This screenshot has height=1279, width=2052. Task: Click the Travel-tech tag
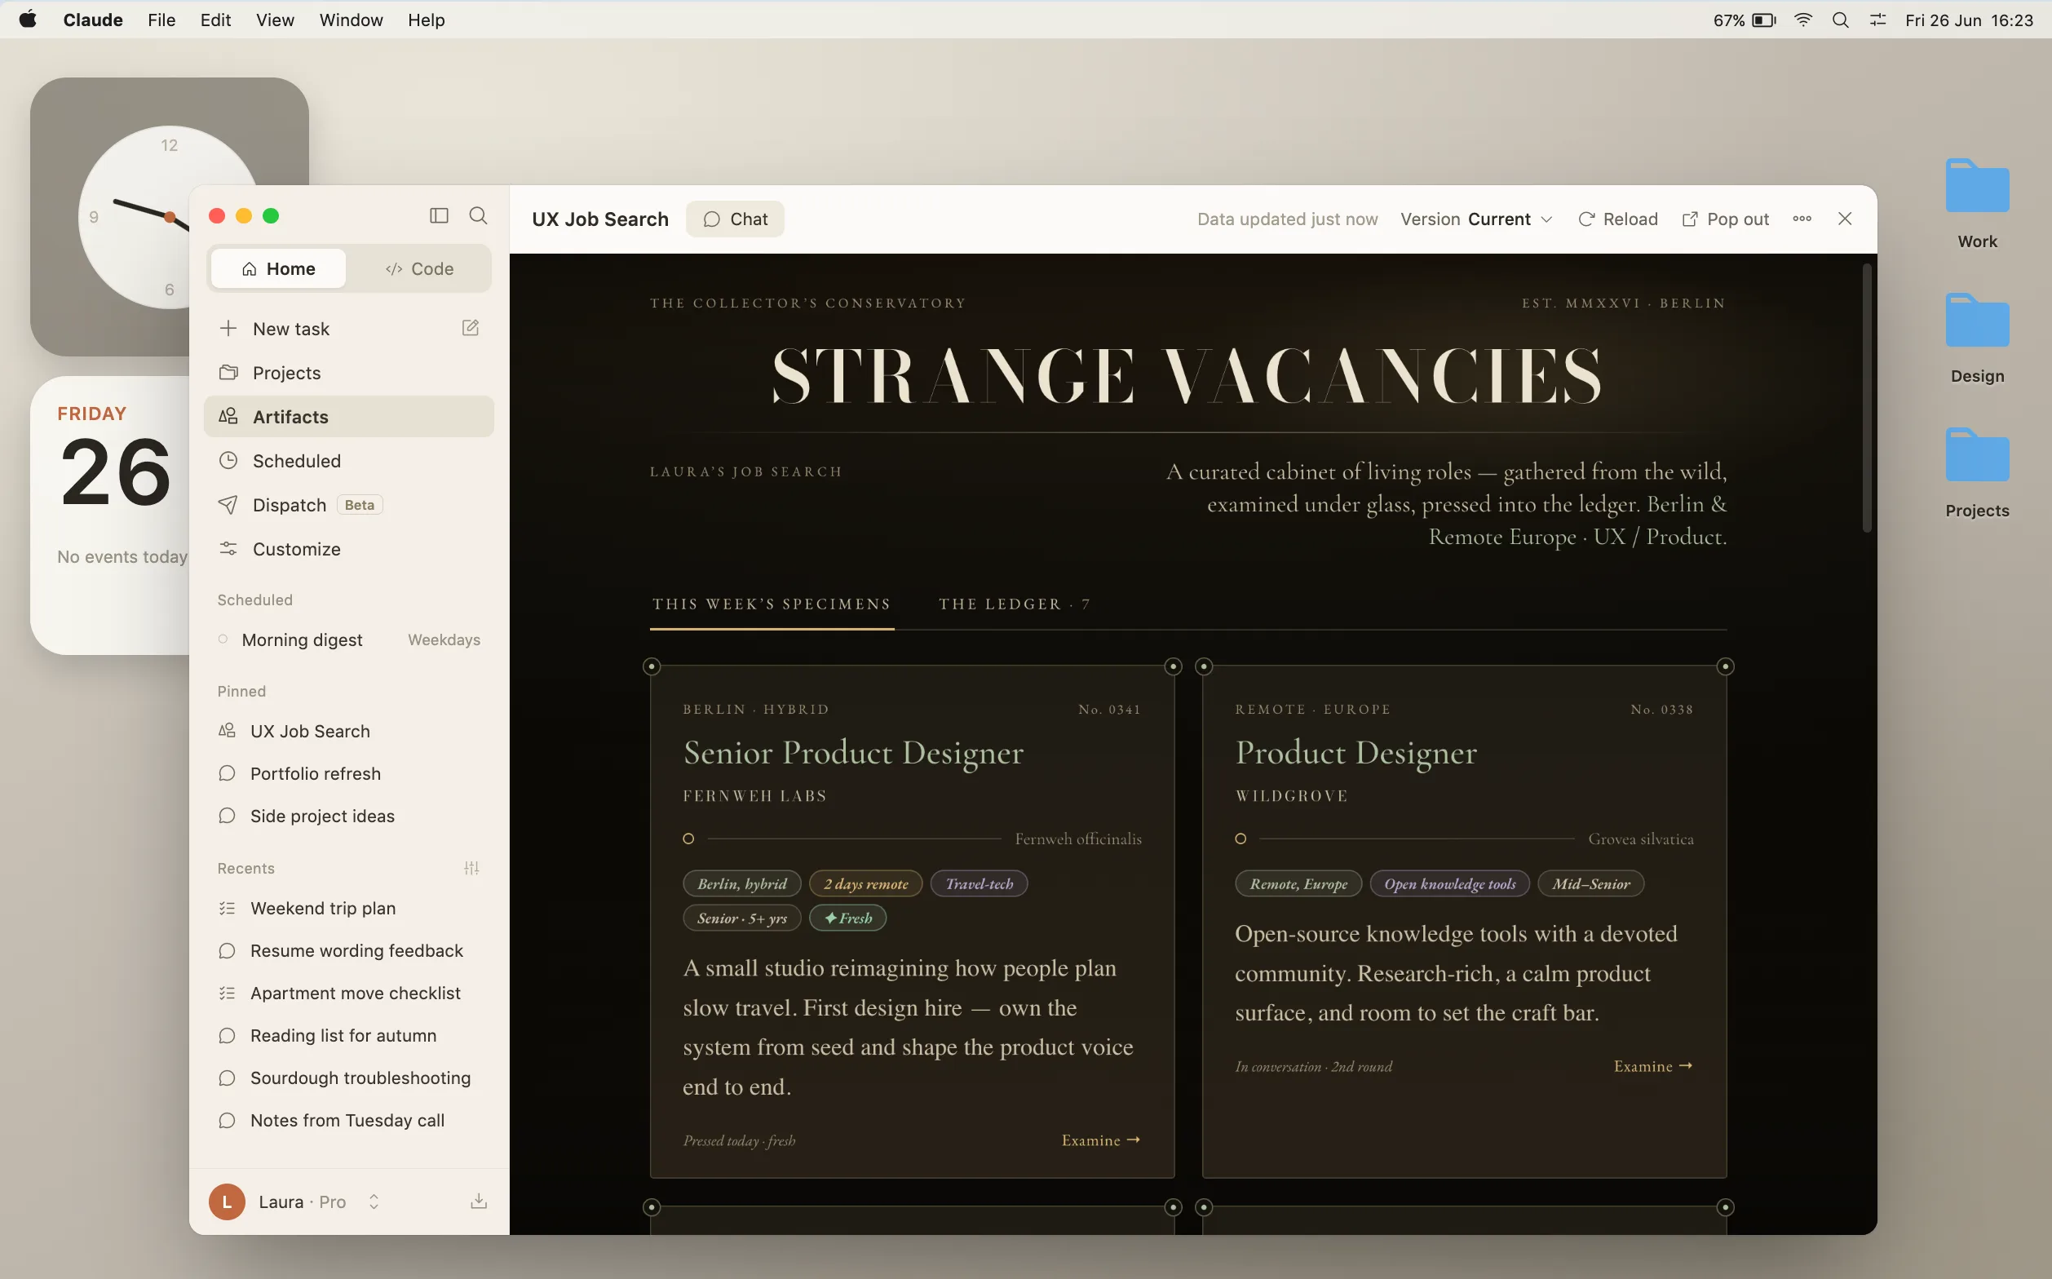coord(979,883)
